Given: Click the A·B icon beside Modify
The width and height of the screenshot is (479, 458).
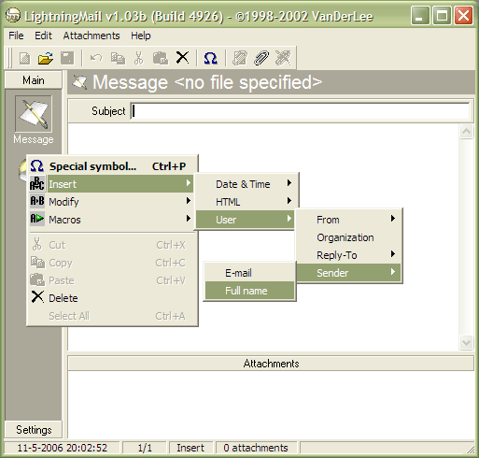Looking at the screenshot, I should (37, 201).
